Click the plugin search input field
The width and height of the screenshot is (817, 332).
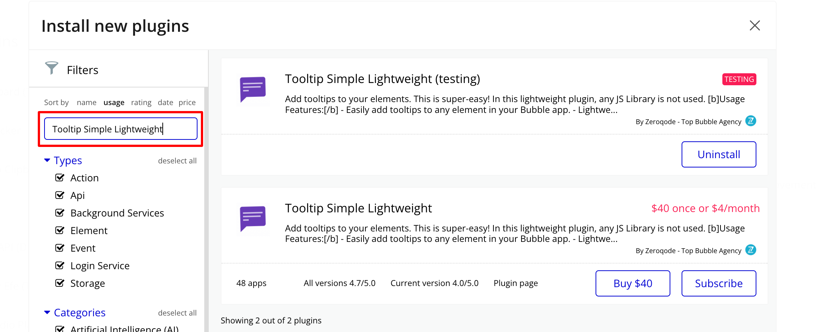point(120,129)
